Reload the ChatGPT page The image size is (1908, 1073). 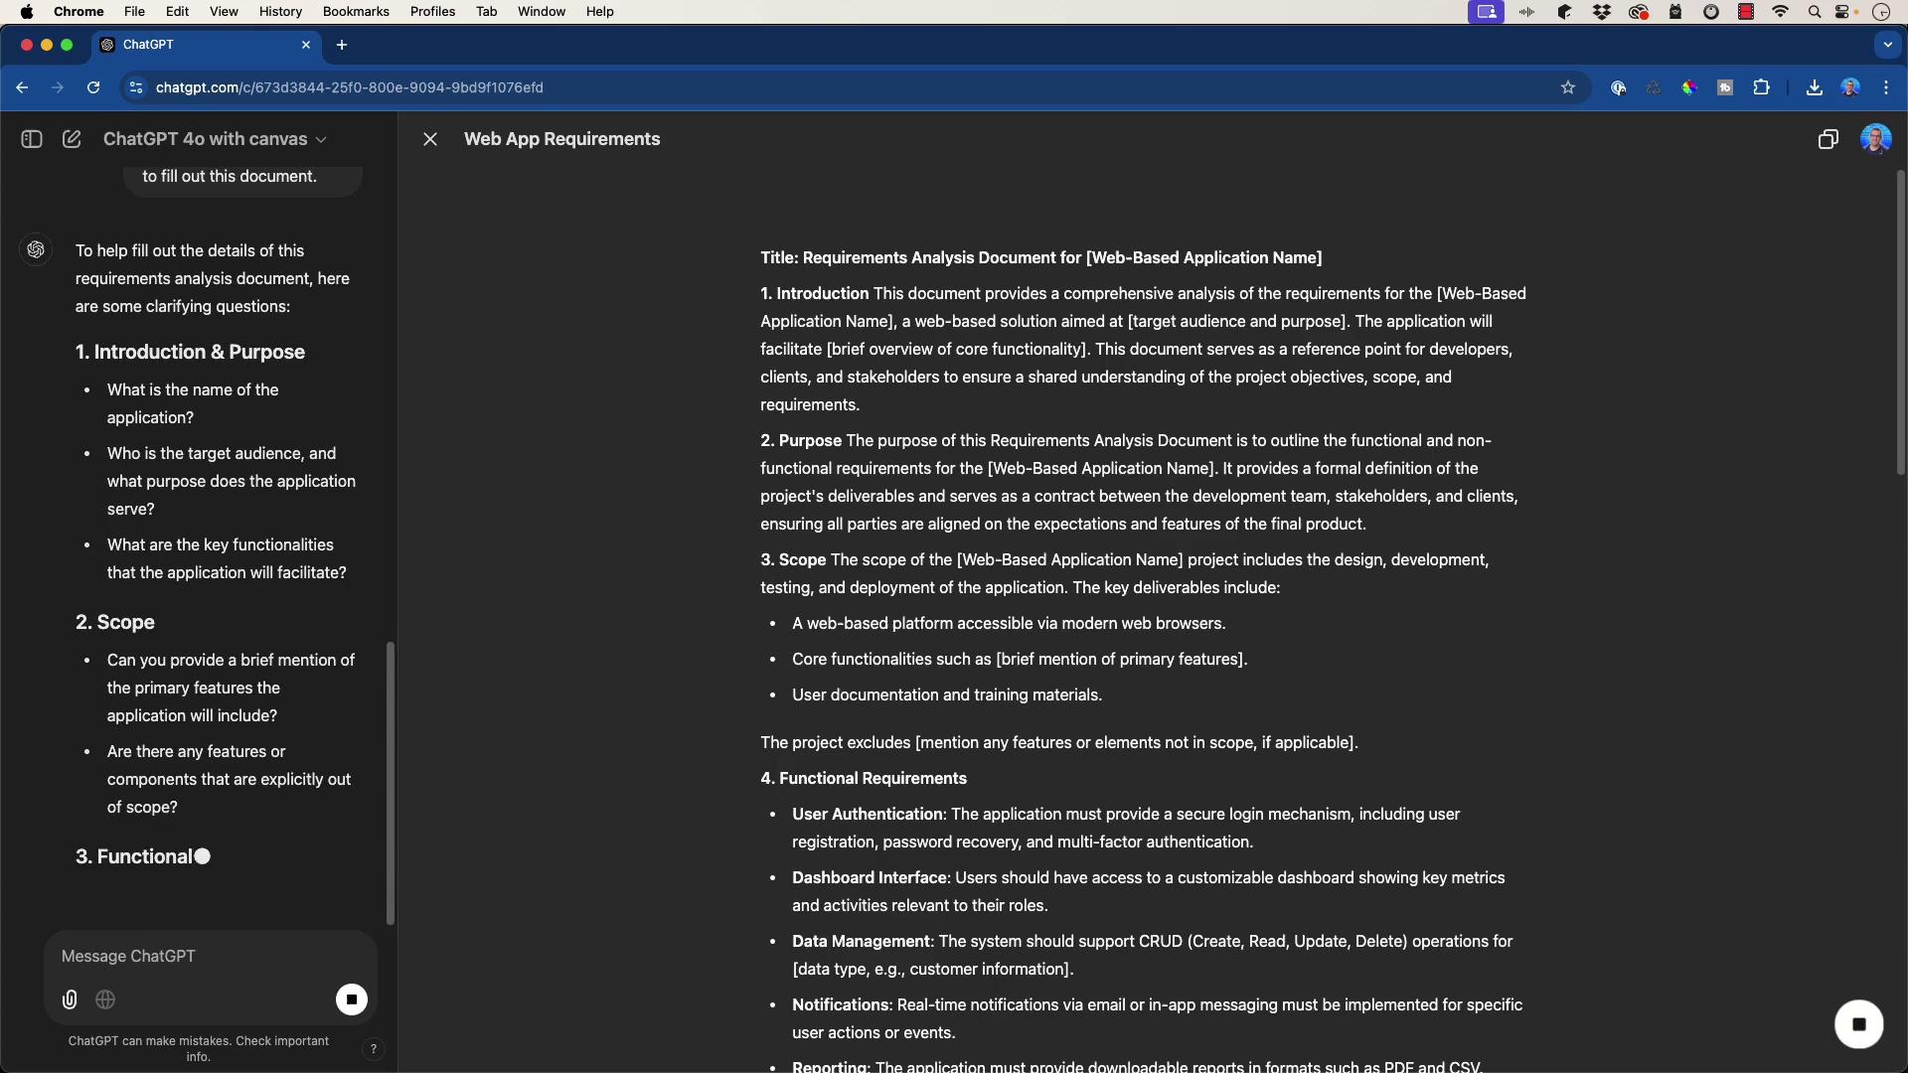pos(93,87)
